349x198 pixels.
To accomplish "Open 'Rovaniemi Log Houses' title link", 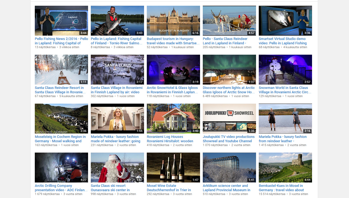I will click(170, 139).
